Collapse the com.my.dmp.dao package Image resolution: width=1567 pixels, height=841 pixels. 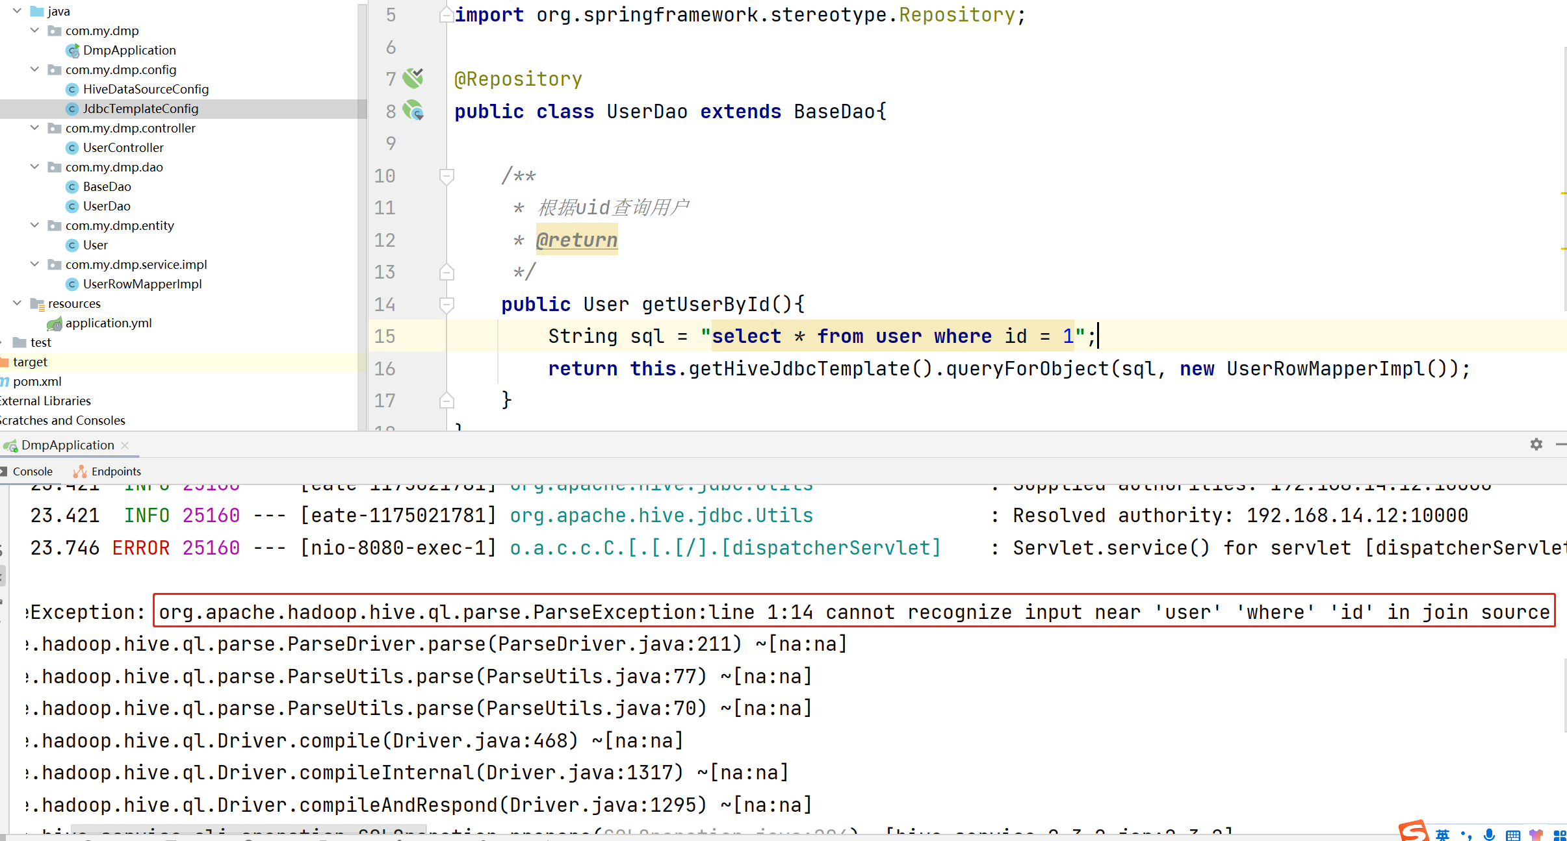point(35,167)
